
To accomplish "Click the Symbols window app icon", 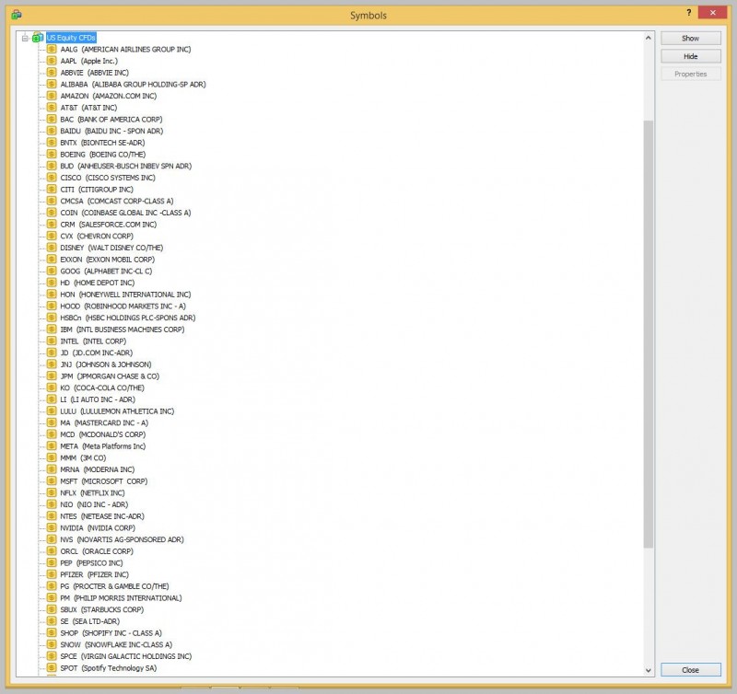I will [x=17, y=15].
